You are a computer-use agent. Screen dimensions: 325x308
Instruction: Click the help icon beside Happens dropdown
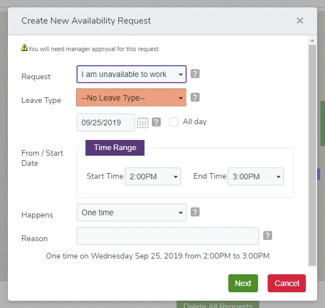coord(195,212)
